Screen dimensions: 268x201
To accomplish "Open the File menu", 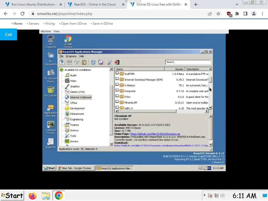I will point(61,56).
